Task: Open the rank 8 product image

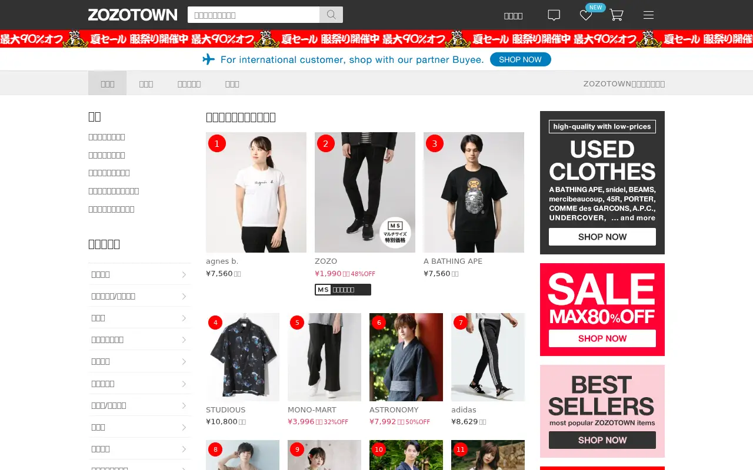Action: 242,455
